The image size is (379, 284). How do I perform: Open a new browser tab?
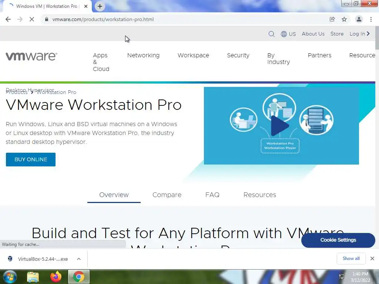(100, 6)
